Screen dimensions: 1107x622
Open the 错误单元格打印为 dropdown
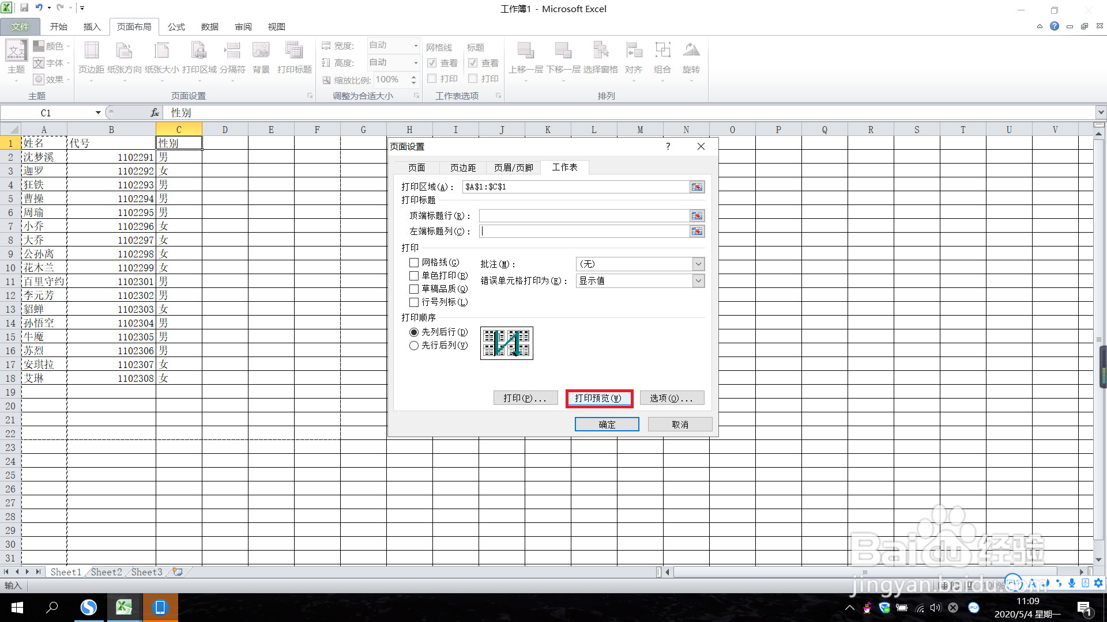pyautogui.click(x=698, y=281)
